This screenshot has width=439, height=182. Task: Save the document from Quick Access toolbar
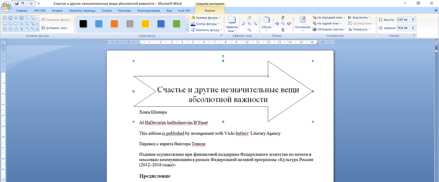(17, 4)
